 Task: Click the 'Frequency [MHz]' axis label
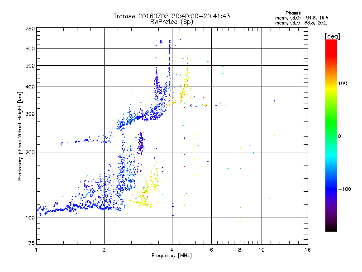tap(171, 256)
